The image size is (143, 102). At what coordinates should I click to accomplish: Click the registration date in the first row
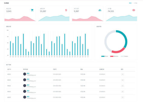coord(102,74)
